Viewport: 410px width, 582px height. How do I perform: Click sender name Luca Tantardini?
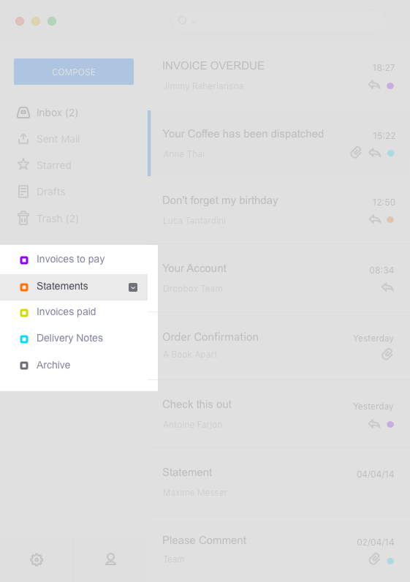click(x=194, y=221)
